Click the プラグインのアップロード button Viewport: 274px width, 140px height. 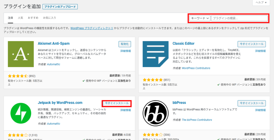(60, 7)
